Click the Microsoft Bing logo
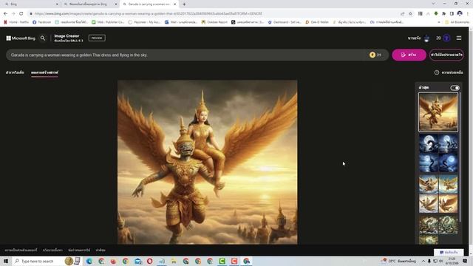This screenshot has width=473, height=266. 21,38
